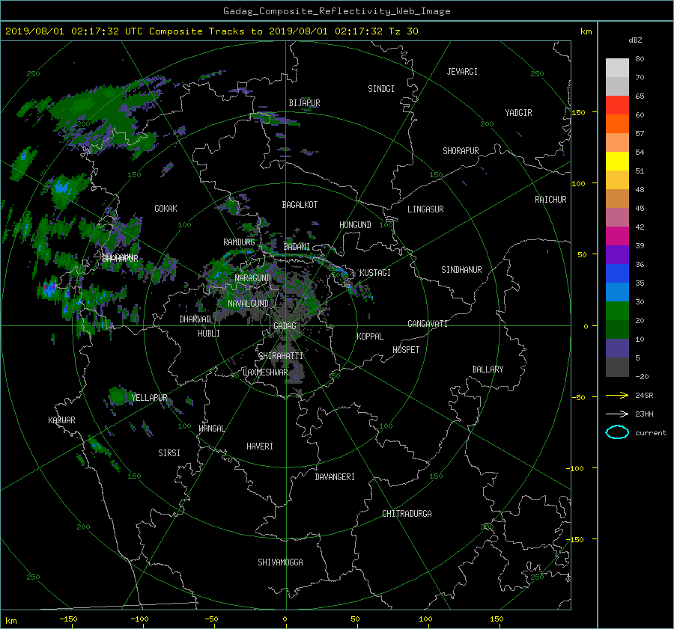Select the blue 36 dBZ color swatch

(617, 274)
